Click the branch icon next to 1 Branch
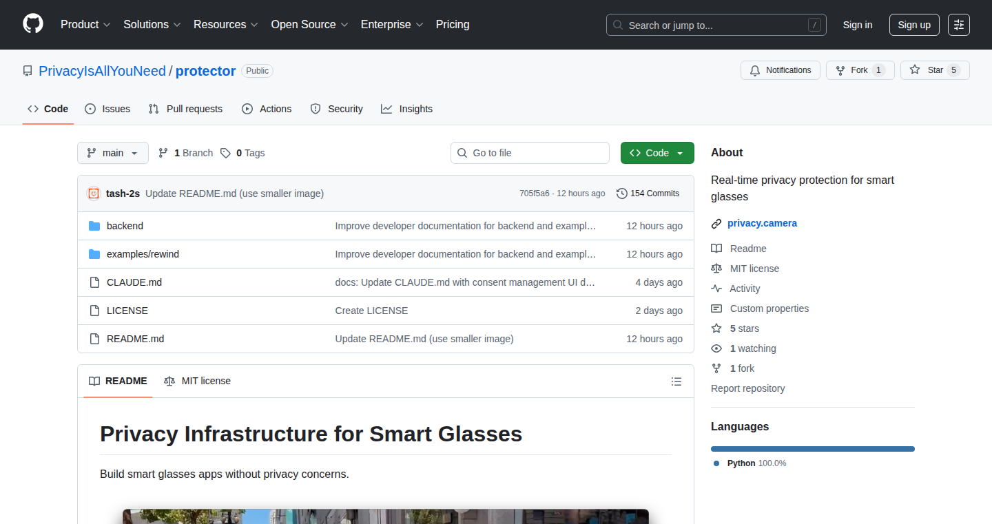This screenshot has height=524, width=992. click(x=163, y=153)
